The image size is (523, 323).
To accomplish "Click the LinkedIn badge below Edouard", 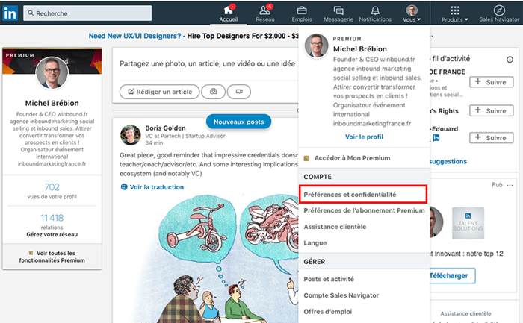I will (436, 138).
